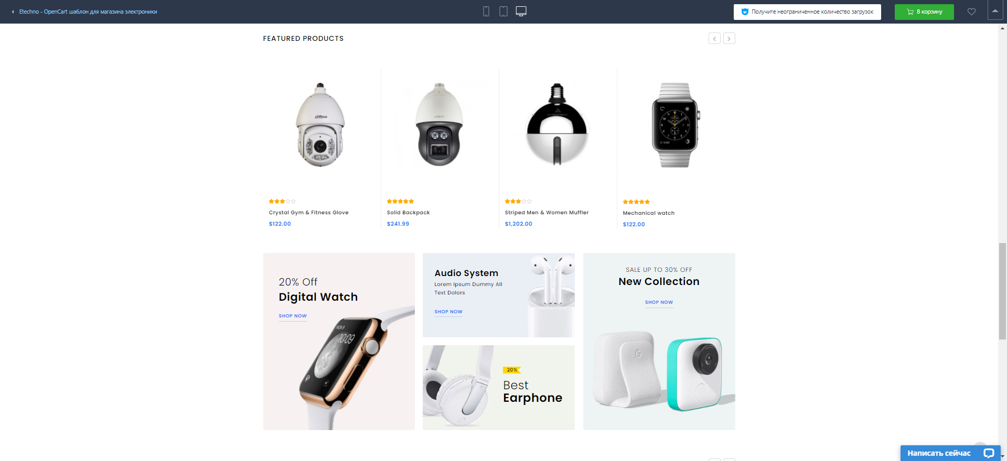
Task: Select the desktop monitor preview icon
Action: coord(521,12)
